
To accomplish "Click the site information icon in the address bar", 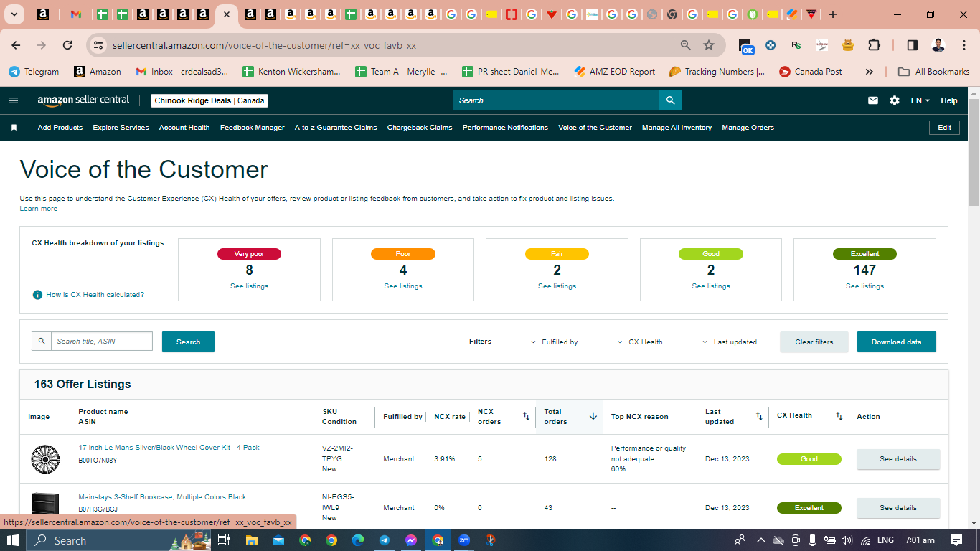I will point(99,45).
